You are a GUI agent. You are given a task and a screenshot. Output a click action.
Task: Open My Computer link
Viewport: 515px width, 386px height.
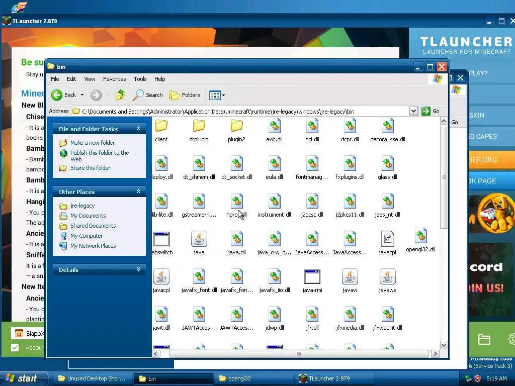tap(87, 236)
